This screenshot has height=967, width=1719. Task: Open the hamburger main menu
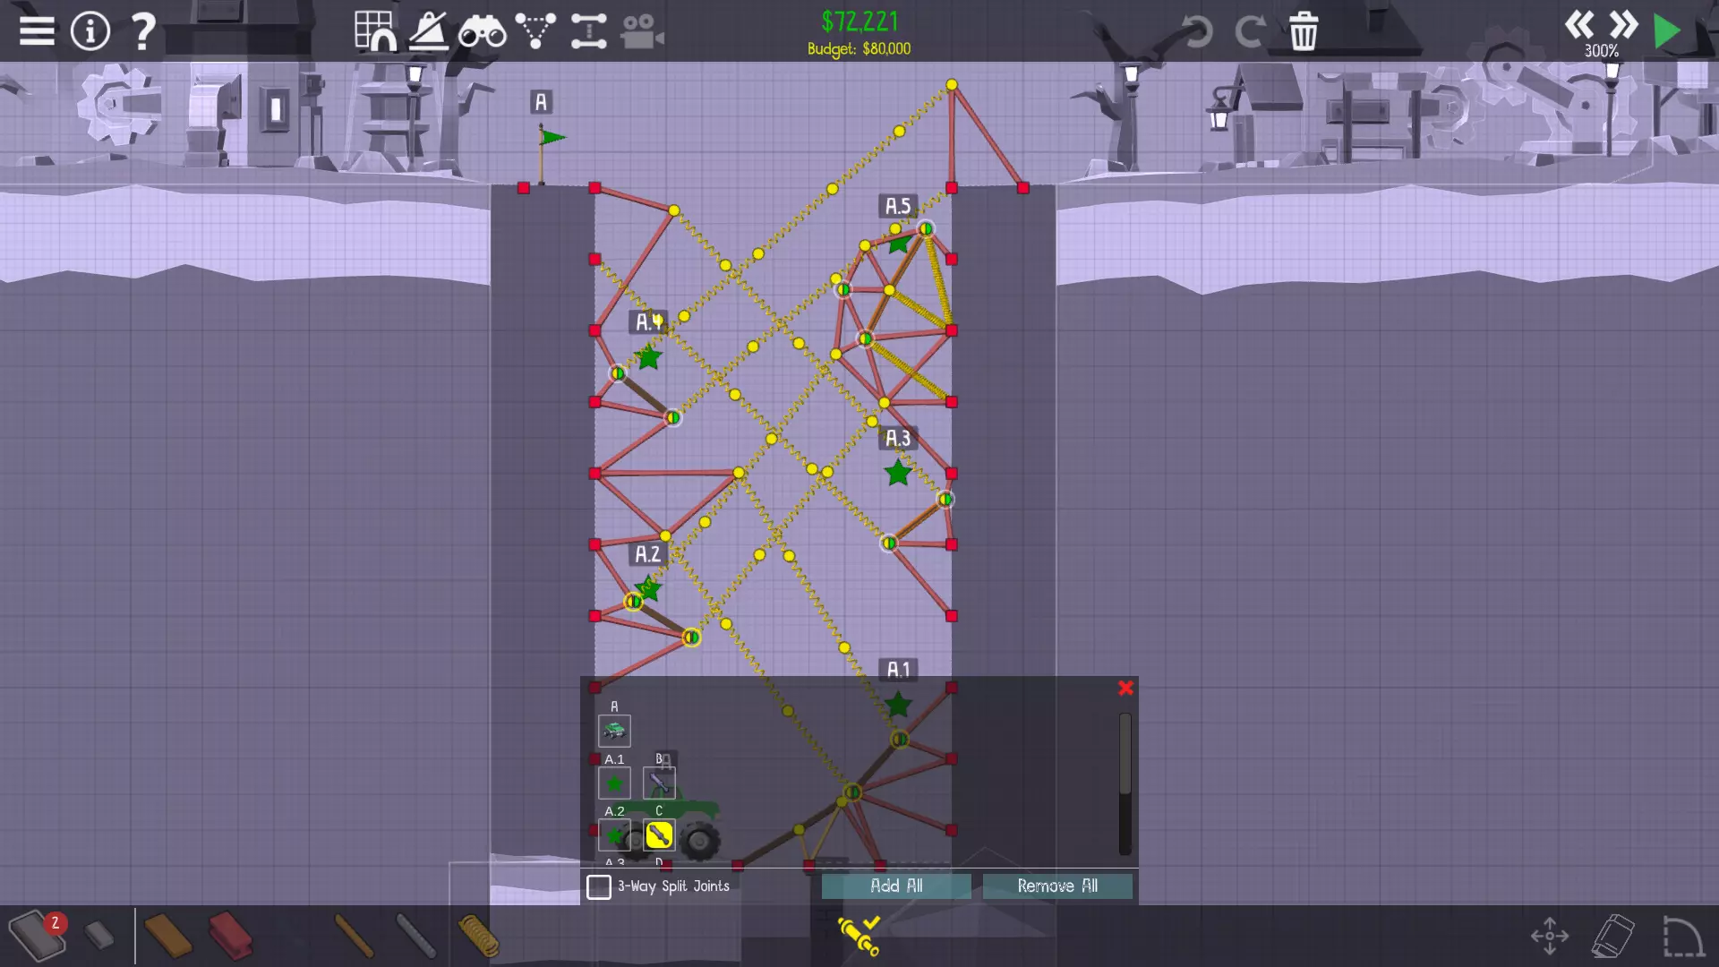coord(37,31)
